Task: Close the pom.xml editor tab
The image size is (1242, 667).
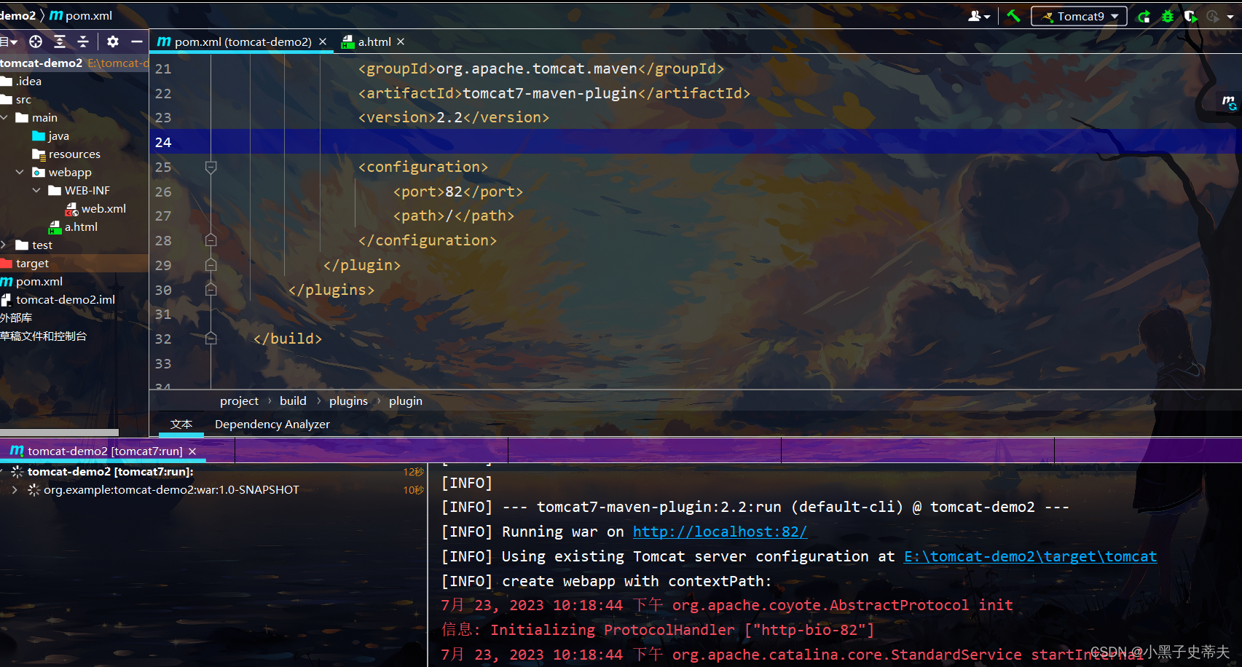Action: (x=323, y=42)
